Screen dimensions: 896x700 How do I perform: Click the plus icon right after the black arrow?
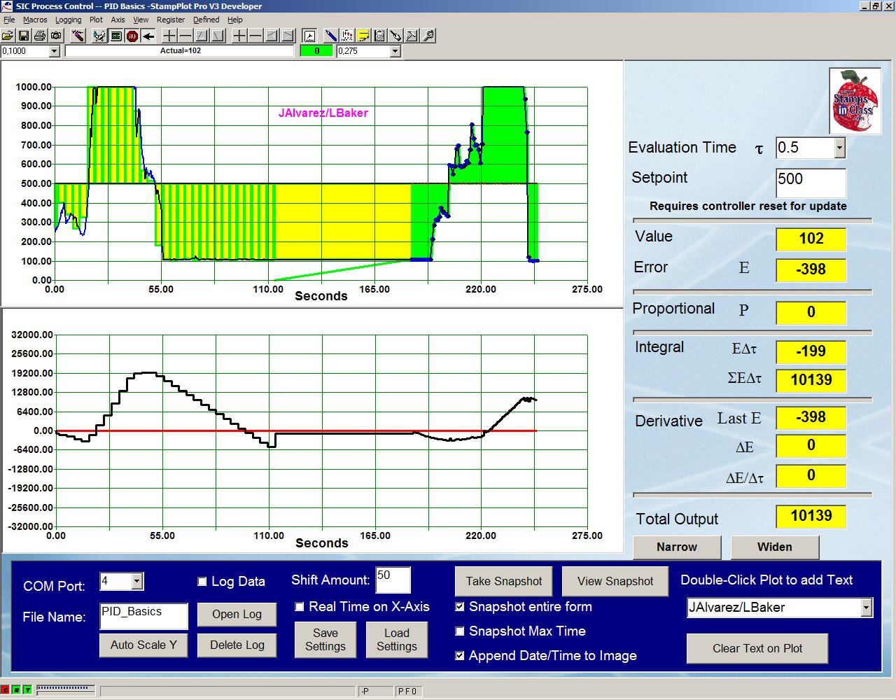169,36
